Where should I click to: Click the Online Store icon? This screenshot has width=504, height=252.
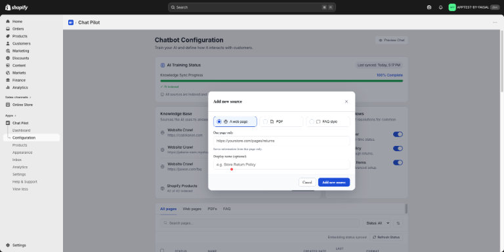click(x=8, y=105)
